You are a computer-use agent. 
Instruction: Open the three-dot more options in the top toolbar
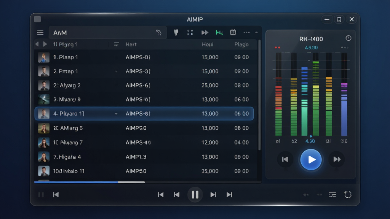246,32
